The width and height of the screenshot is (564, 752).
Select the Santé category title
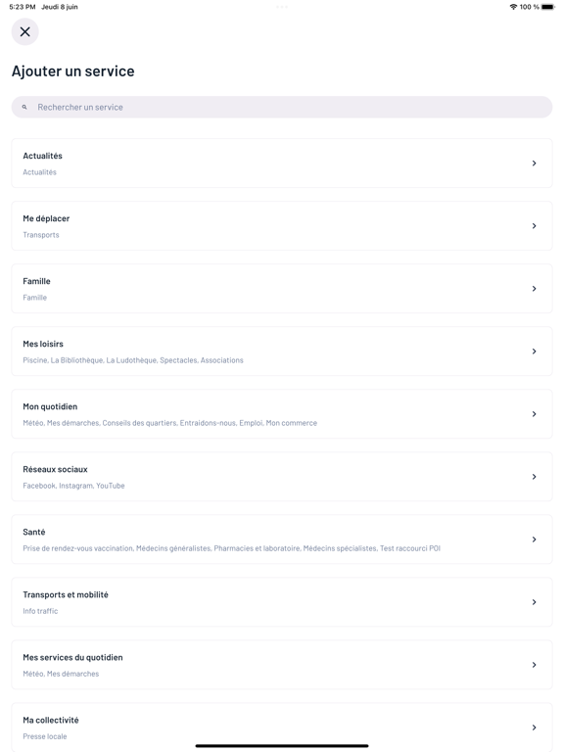(x=34, y=532)
